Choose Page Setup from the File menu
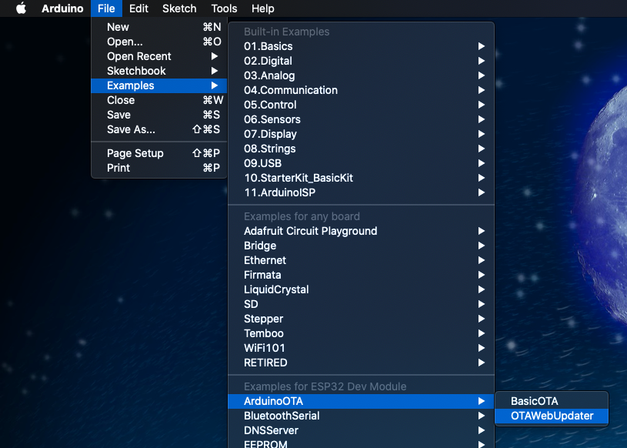The width and height of the screenshot is (627, 448). [x=159, y=153]
